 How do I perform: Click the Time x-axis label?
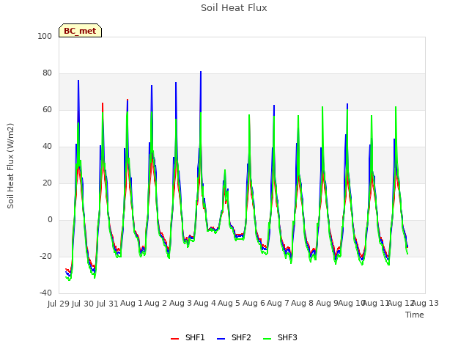(x=415, y=315)
